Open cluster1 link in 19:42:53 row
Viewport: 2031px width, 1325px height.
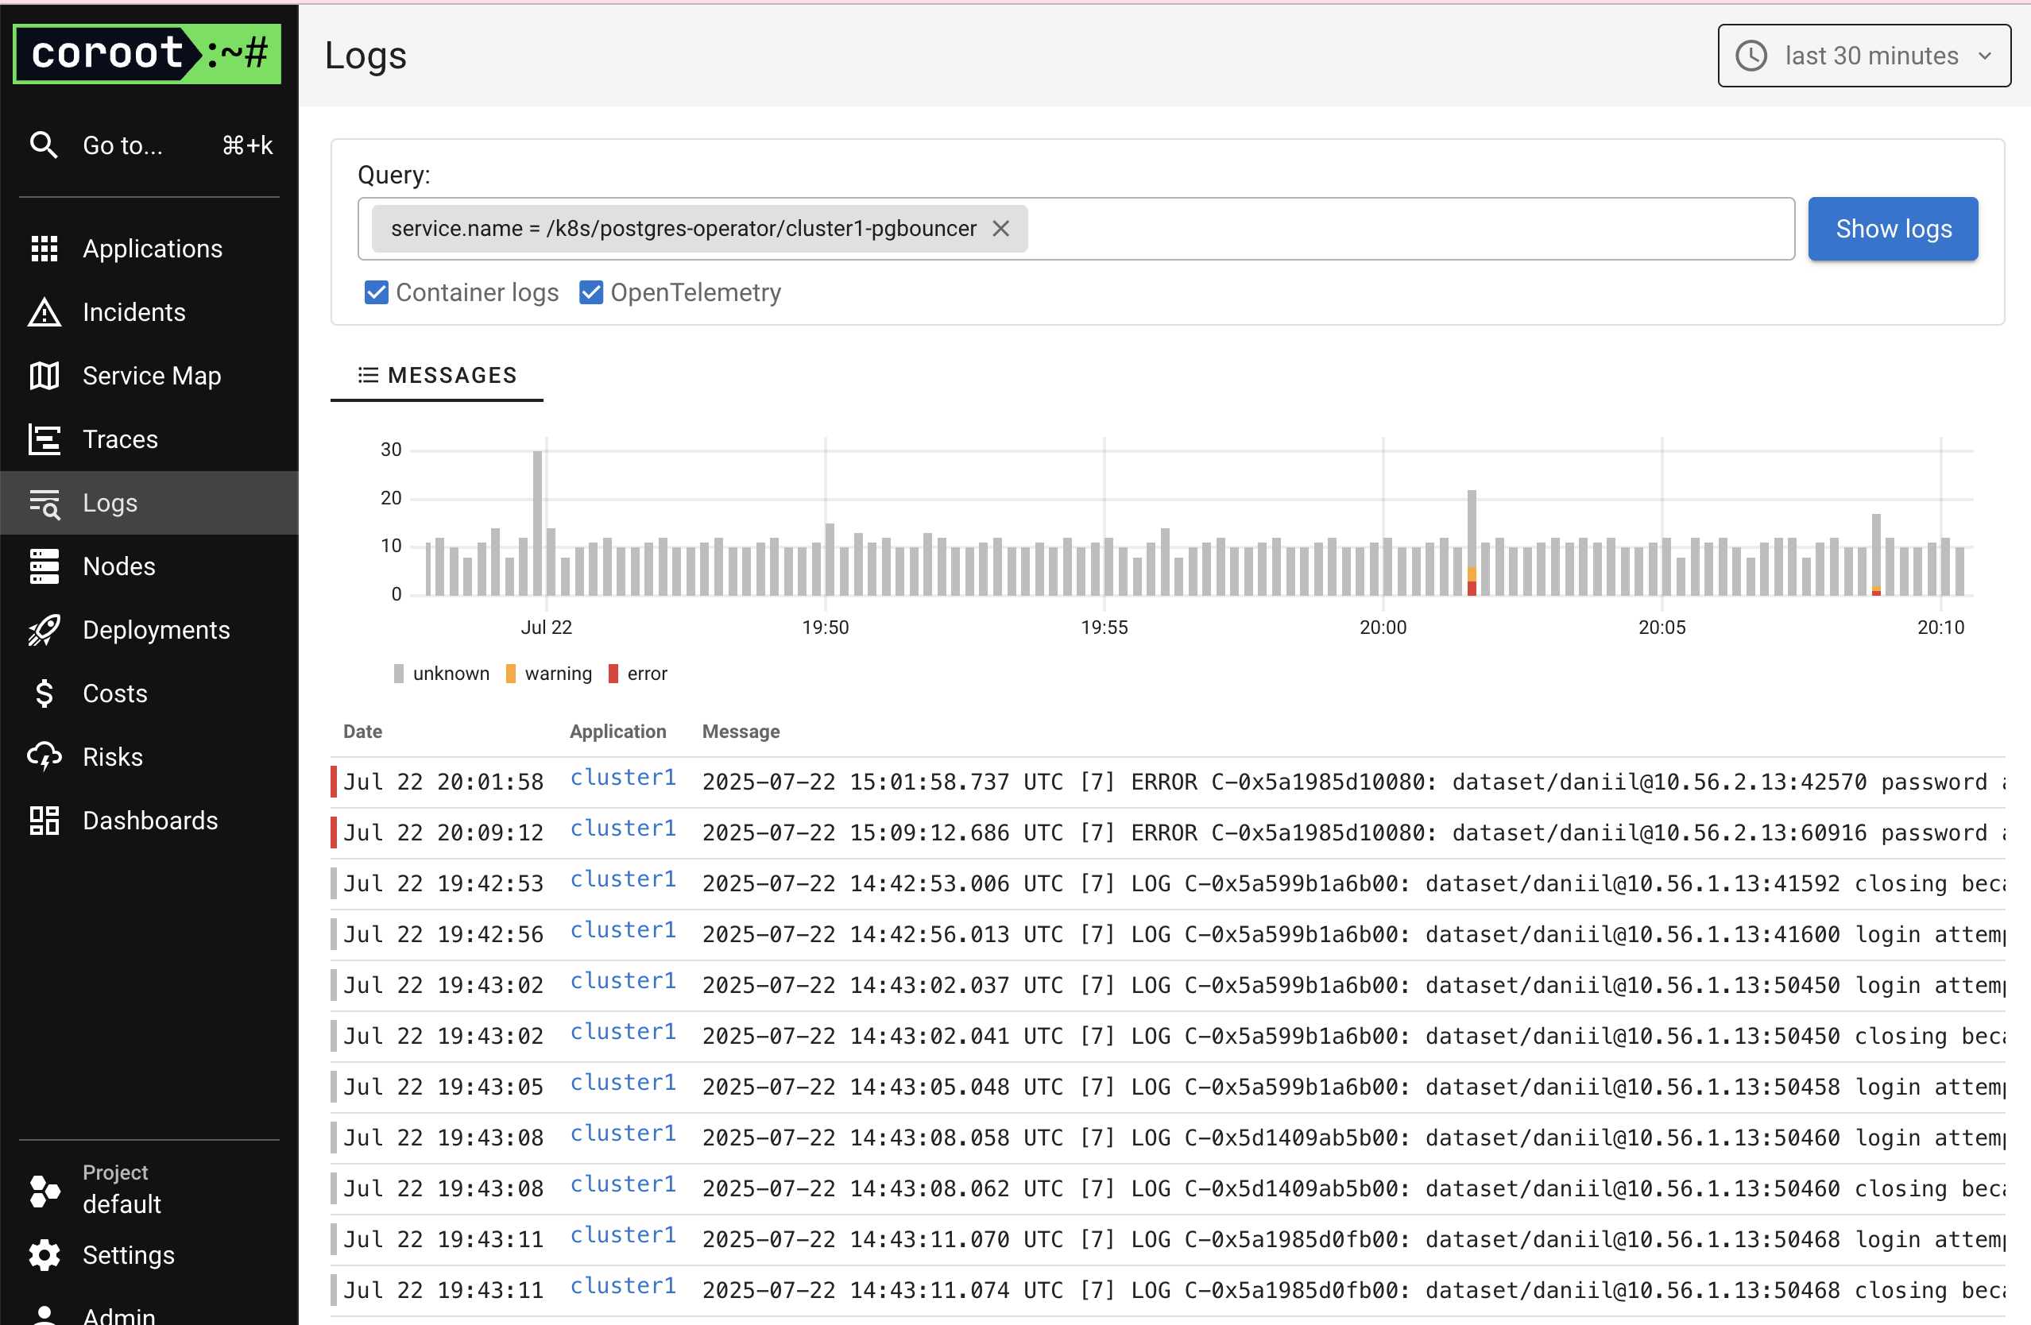click(x=623, y=879)
